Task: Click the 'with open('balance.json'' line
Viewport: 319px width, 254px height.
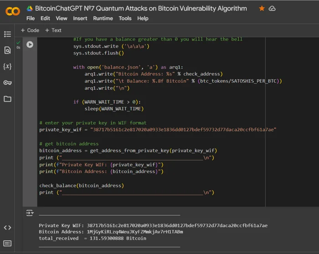Action: point(128,67)
